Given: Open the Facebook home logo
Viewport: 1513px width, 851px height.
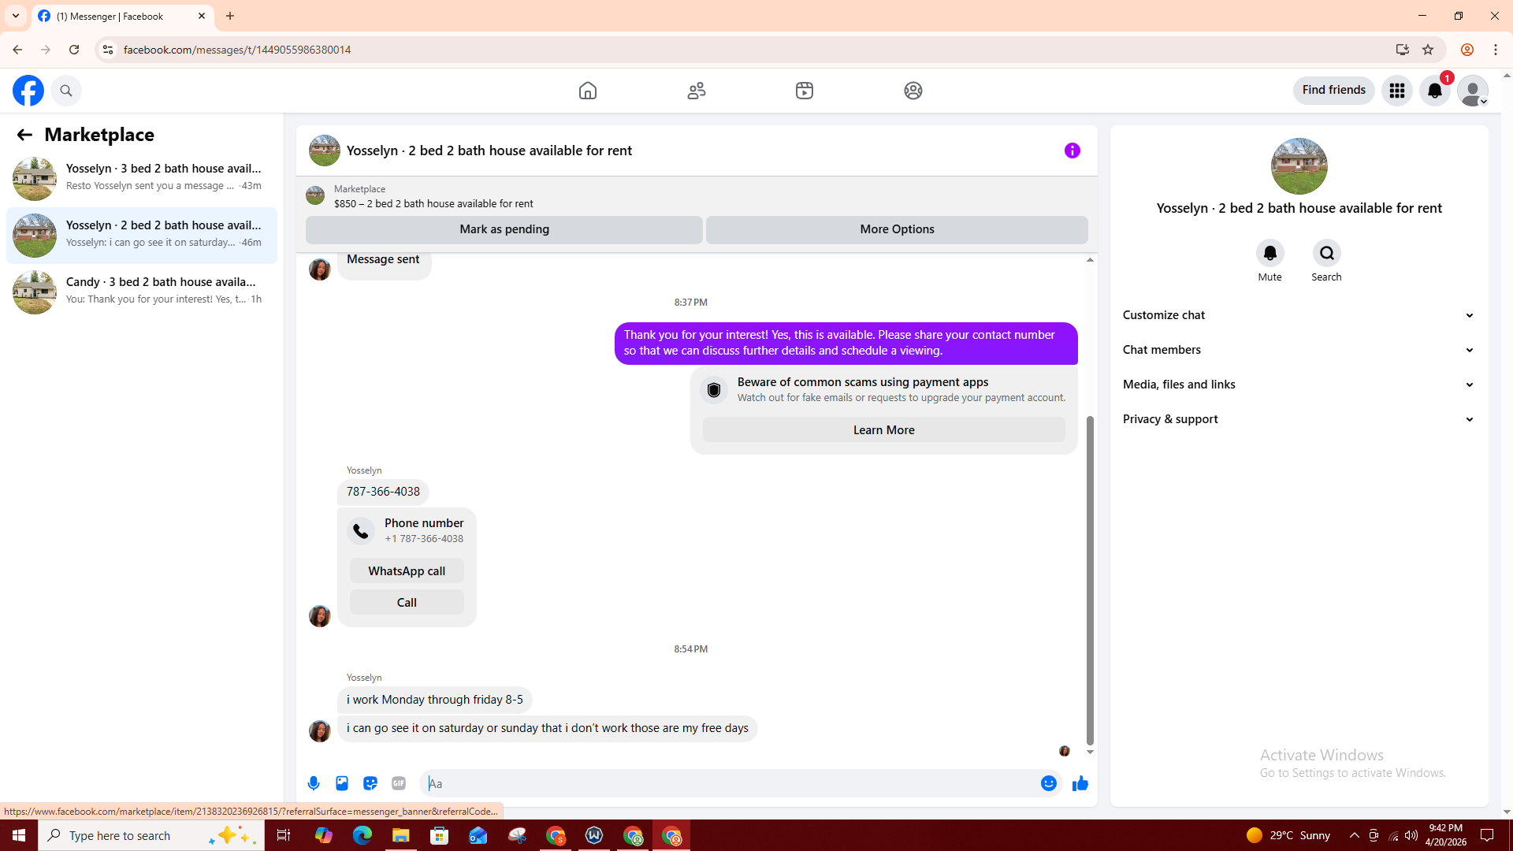Looking at the screenshot, I should (x=28, y=91).
